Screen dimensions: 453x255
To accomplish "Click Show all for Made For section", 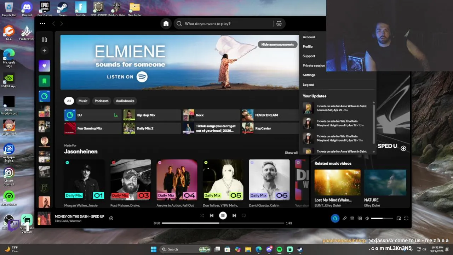I will click(x=291, y=153).
